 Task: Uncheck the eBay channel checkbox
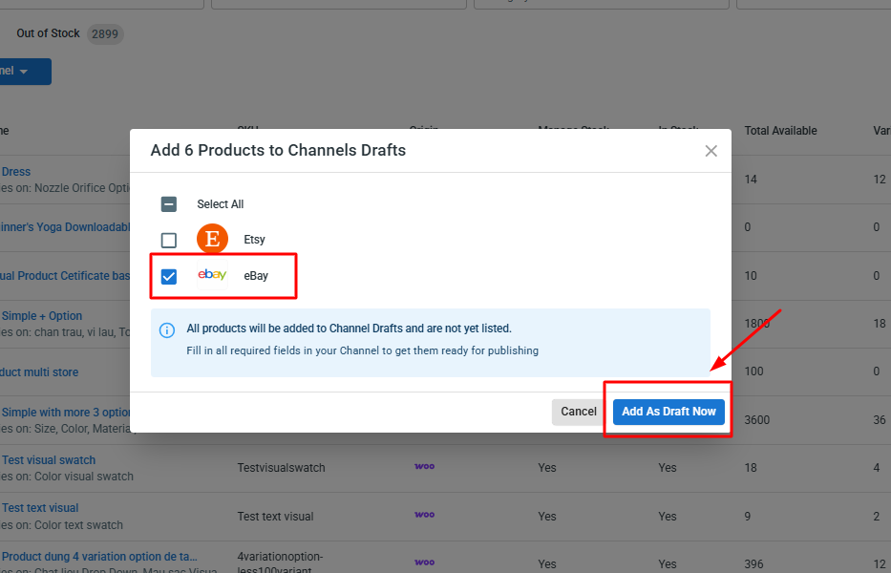(169, 277)
